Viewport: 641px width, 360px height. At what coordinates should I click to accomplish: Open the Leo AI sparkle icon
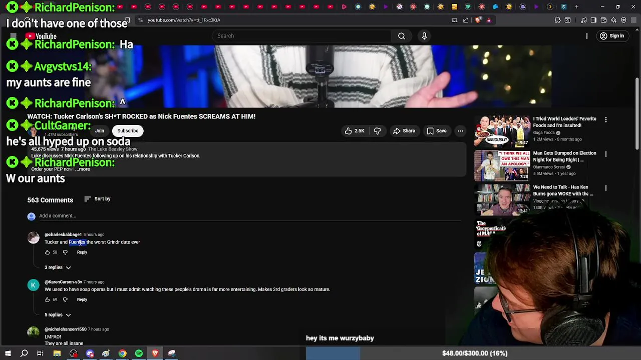[613, 20]
